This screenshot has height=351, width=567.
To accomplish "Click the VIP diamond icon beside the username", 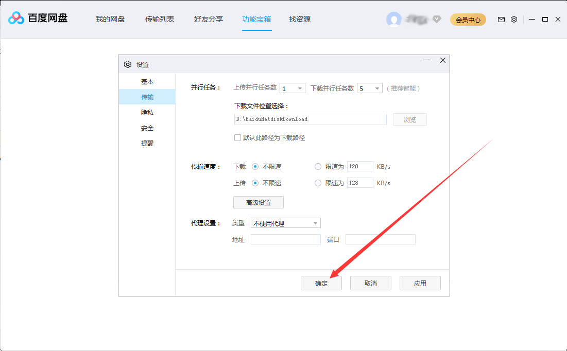I will (437, 20).
